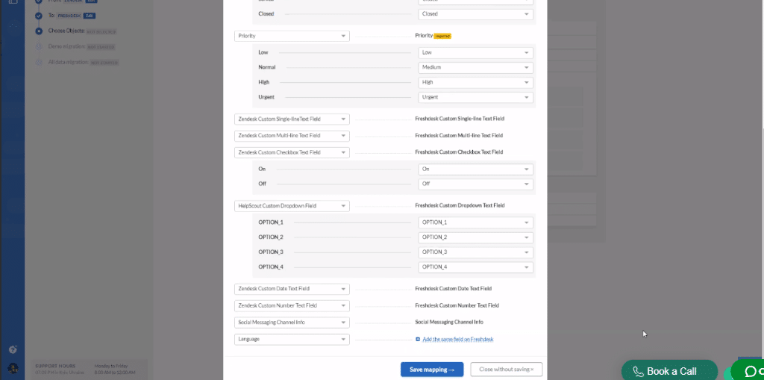Open Zendesk Custom Number Text Field dropdown
Viewport: 764px width, 380px height.
[292, 305]
